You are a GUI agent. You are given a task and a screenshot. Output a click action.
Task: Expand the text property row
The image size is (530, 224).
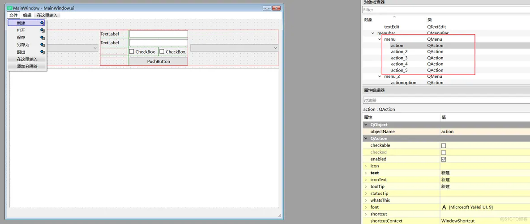tap(365, 173)
